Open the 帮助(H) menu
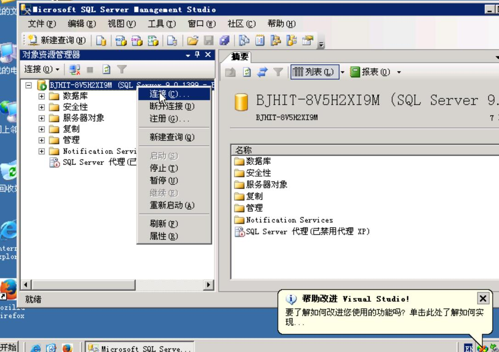 coord(281,24)
